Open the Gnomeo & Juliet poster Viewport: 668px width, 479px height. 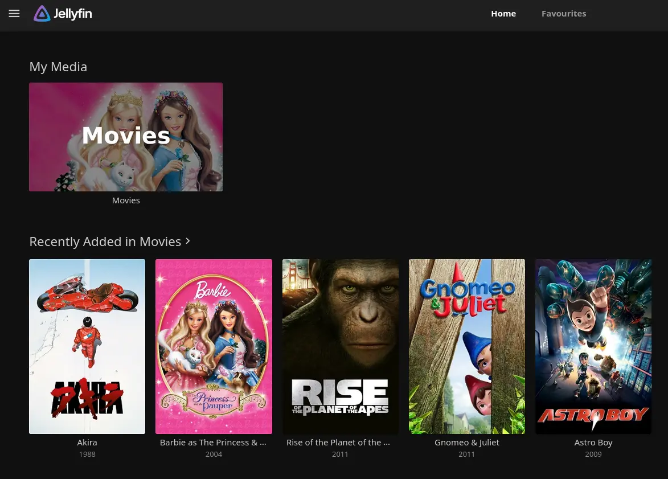(467, 346)
